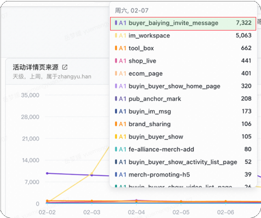Click the buyin_buyer_show yellow marker
The image size is (261, 218).
pos(116,137)
